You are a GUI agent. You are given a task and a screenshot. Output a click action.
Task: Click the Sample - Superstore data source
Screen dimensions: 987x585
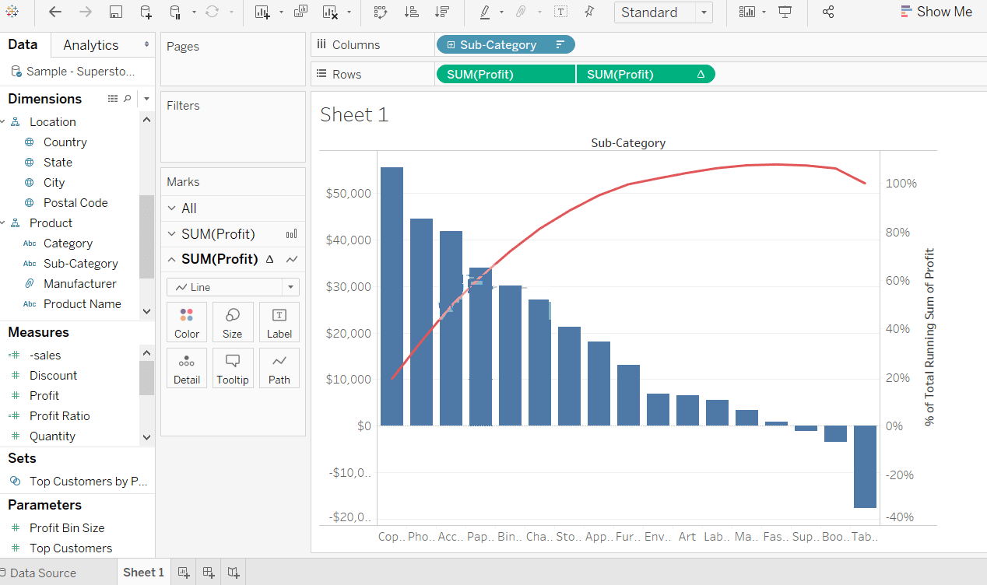tap(74, 72)
